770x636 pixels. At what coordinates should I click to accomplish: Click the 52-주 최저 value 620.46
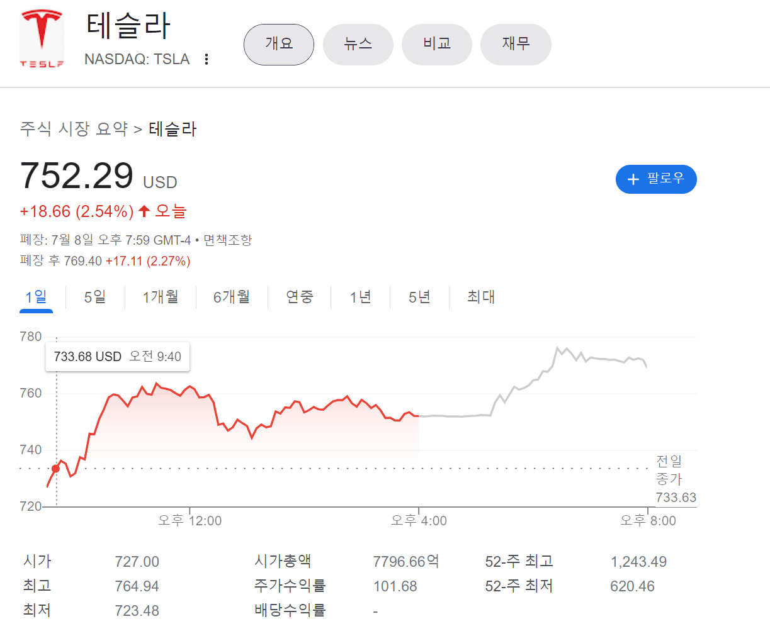tap(632, 586)
